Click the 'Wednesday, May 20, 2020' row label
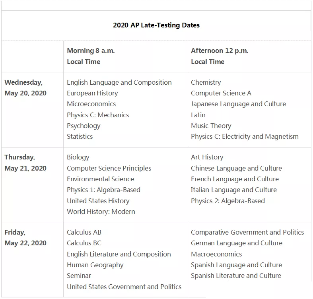Screen dimensions: 313x299 (x=25, y=88)
